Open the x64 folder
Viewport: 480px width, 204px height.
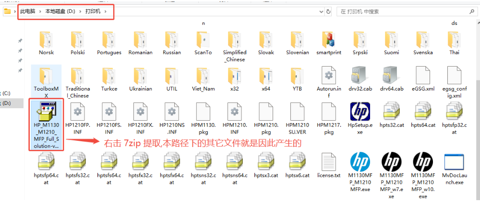coord(266,79)
